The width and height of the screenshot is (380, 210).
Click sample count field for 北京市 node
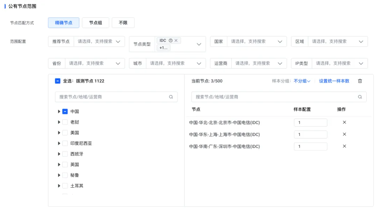[x=310, y=123]
